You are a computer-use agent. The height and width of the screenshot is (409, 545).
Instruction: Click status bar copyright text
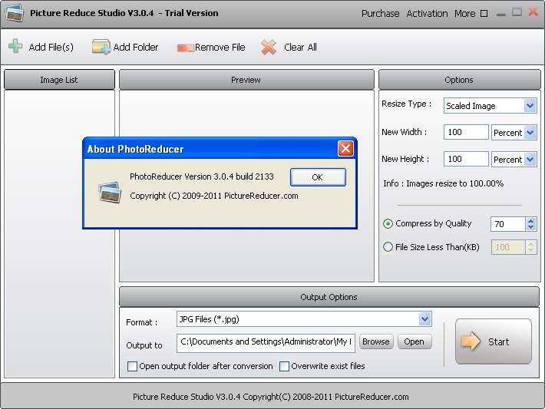(x=271, y=397)
